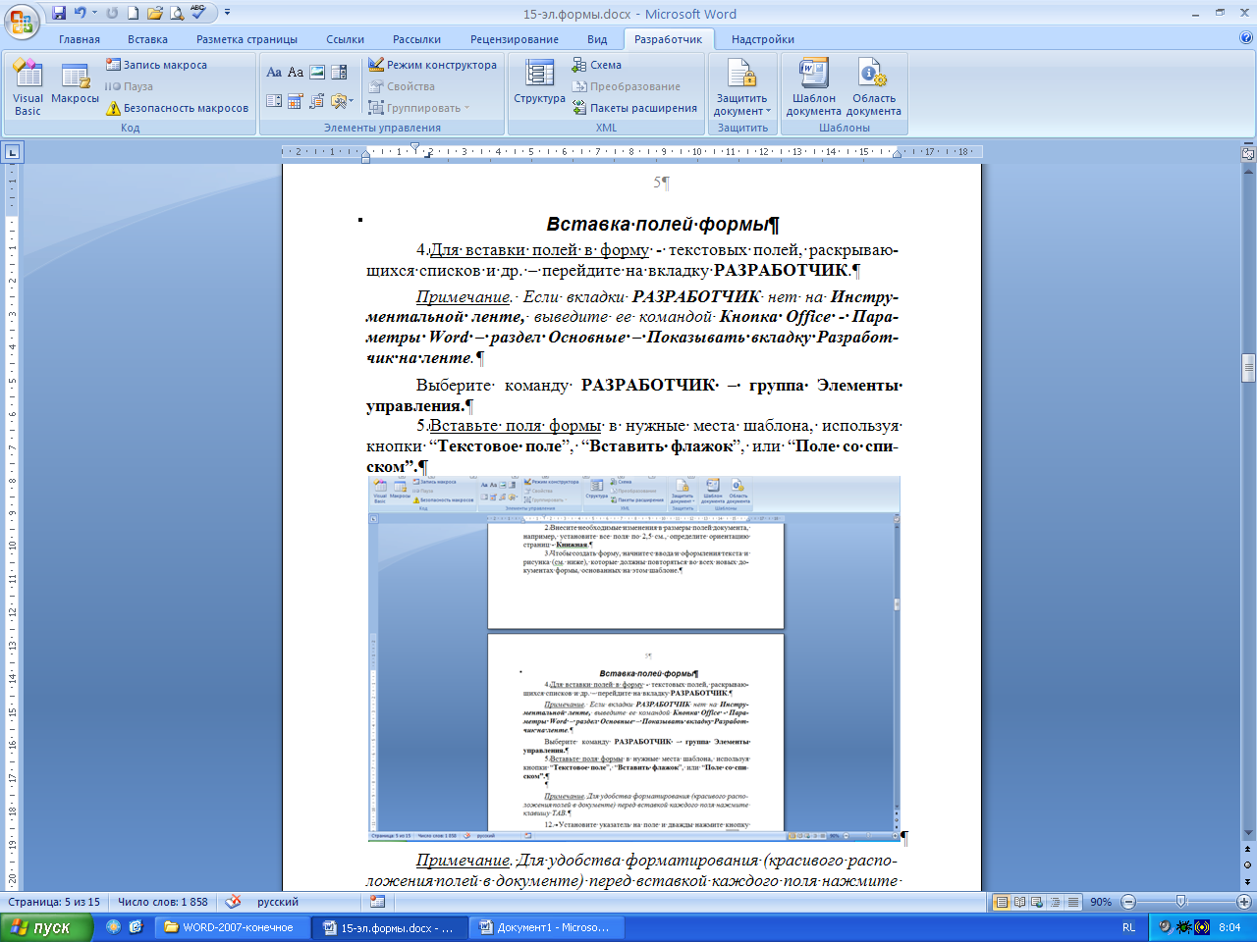Screen dimensions: 1257x942
Task: Open Структура XML pane
Action: tap(539, 83)
